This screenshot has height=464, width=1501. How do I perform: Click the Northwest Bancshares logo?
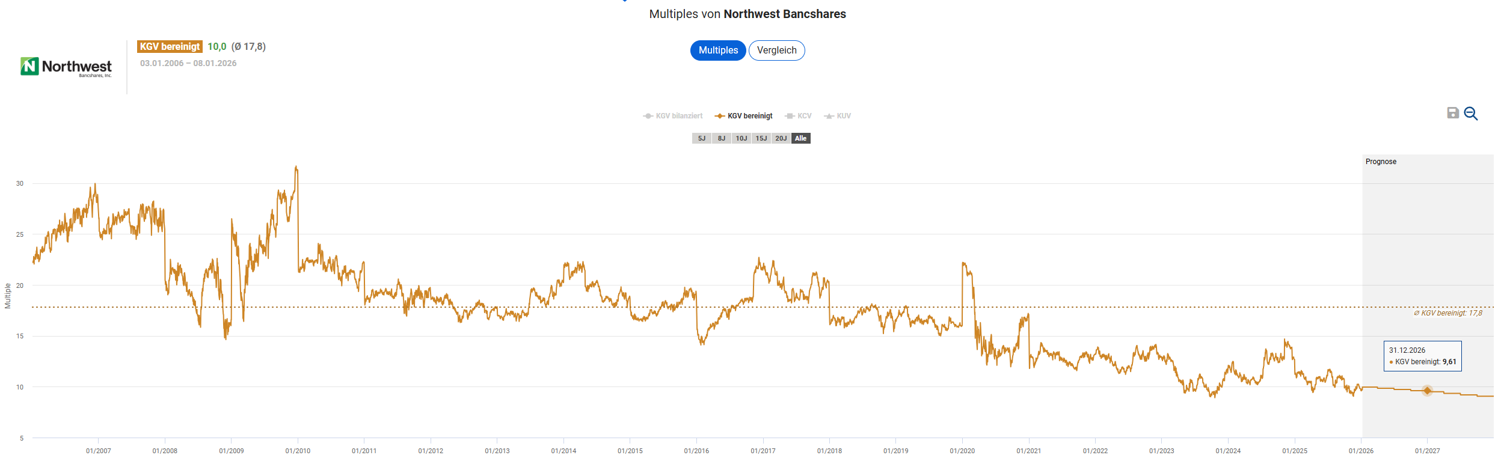(x=66, y=67)
